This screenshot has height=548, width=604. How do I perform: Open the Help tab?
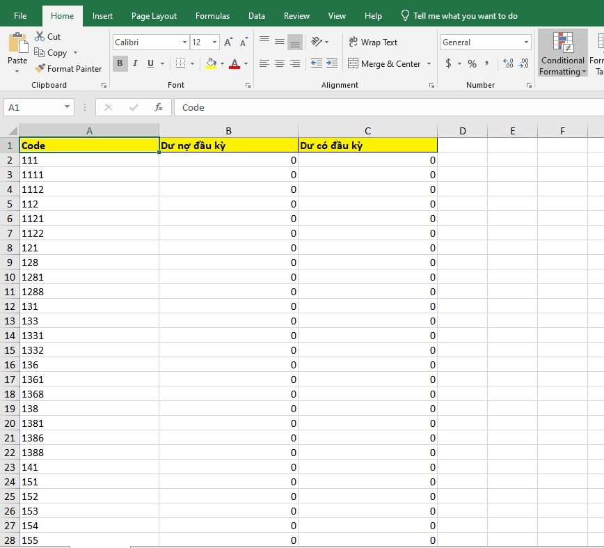(x=373, y=16)
